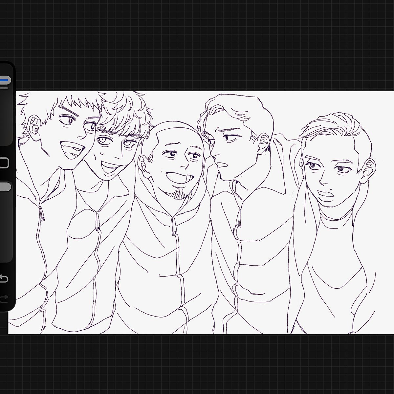The height and width of the screenshot is (394, 394).
Task: Click the blue brush size slider handle
Action: (x=5, y=80)
